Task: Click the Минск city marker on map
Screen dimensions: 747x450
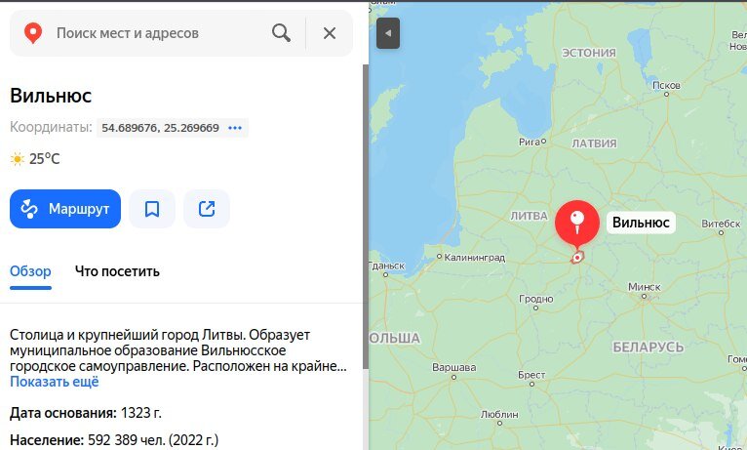Action: point(644,296)
